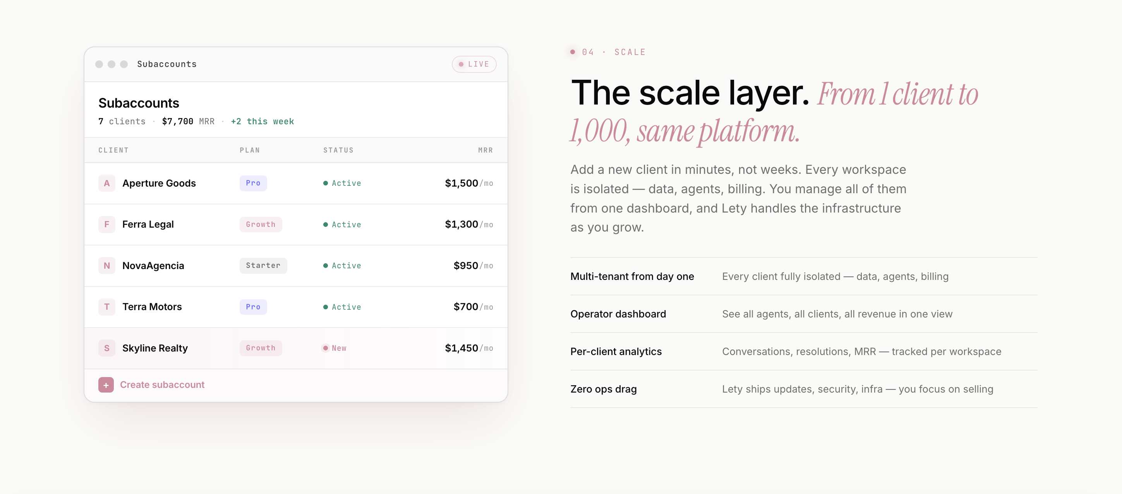Image resolution: width=1122 pixels, height=494 pixels.
Task: Click the bold Subaccounts panel heading
Action: coord(139,103)
